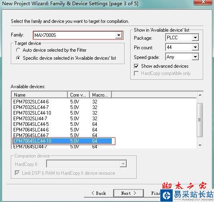Go to previous page with Back button
Screen dimensions: 214x202
(99, 193)
